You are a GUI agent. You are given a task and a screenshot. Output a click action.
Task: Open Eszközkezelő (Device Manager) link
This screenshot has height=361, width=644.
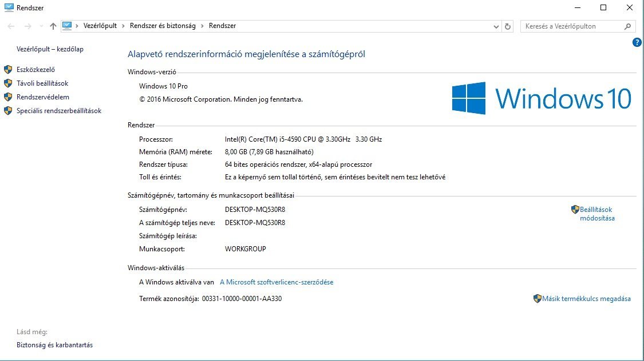tap(35, 70)
